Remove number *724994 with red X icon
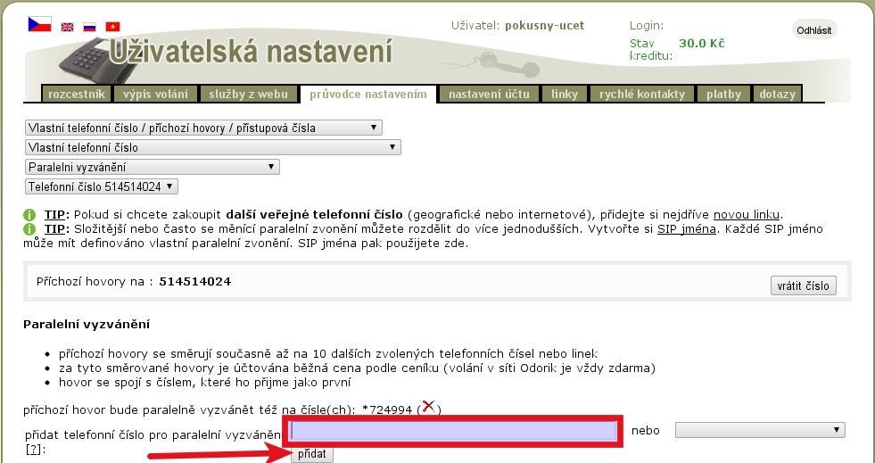Screen dimensions: 875x463 click(428, 408)
